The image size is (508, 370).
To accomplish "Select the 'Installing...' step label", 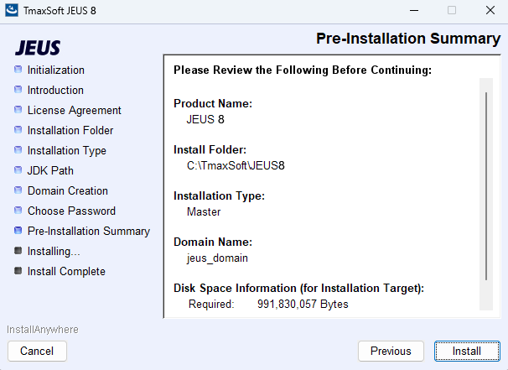I will (54, 251).
